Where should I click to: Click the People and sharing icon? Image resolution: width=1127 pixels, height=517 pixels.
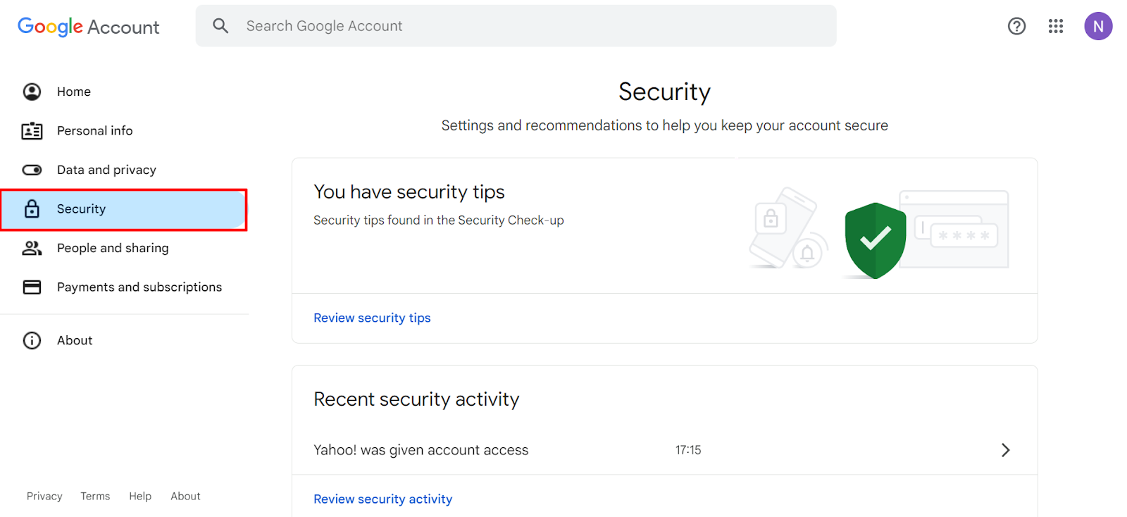pos(32,248)
